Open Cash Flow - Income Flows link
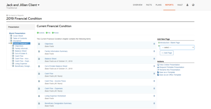Screen dimensions: 211x109 tap(55, 81)
